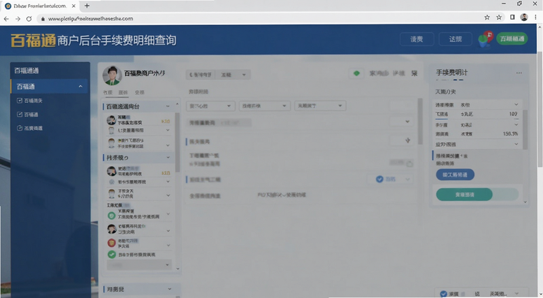Screen dimensions: 543x298
Task: Click the browser back arrow
Action: tap(6, 19)
